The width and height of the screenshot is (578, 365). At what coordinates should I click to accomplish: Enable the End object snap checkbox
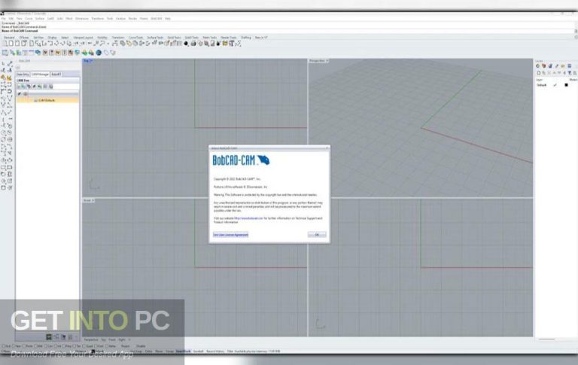(x=3, y=345)
